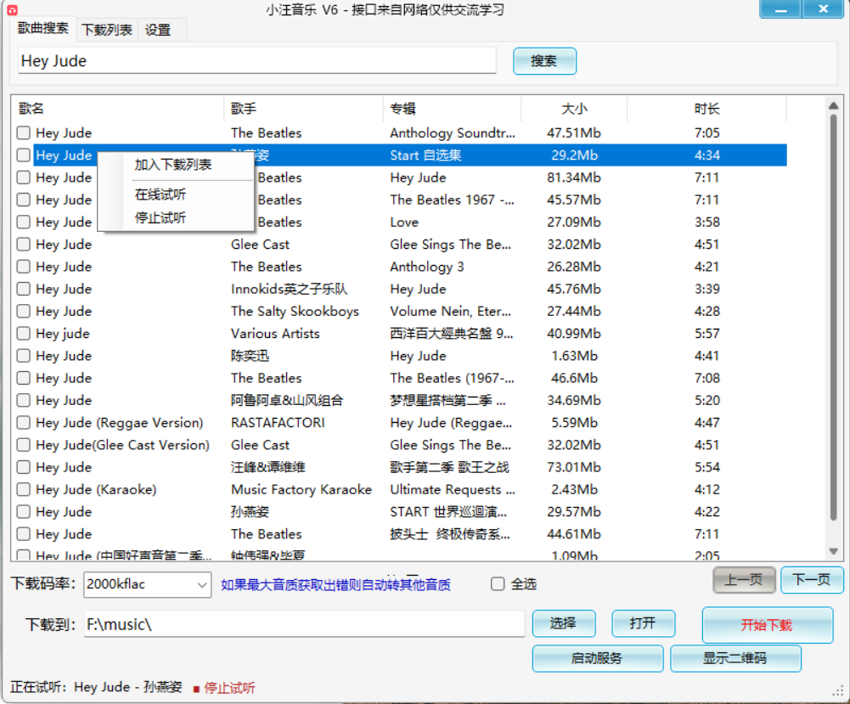Click the 停止试听 link in status bar
Image resolution: width=850 pixels, height=704 pixels.
[229, 688]
